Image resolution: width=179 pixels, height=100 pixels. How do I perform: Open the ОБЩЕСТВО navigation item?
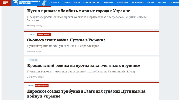(x=122, y=2)
